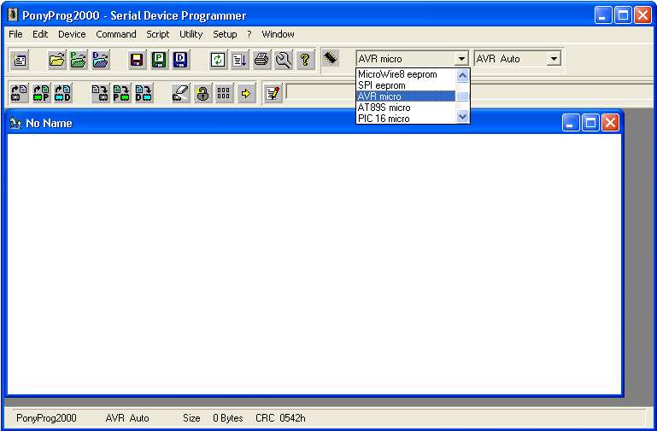Click the Open Device File folder icon

[x=56, y=60]
